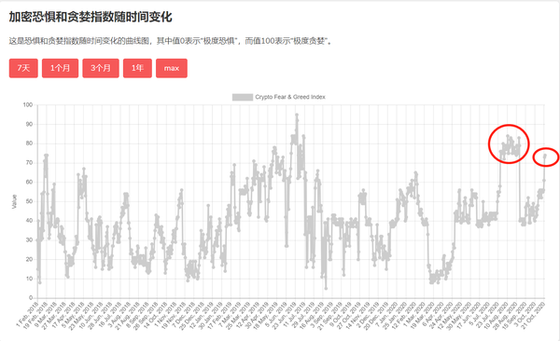560x341 pixels.
Task: Click the latest data point at chart end
Action: 545,156
